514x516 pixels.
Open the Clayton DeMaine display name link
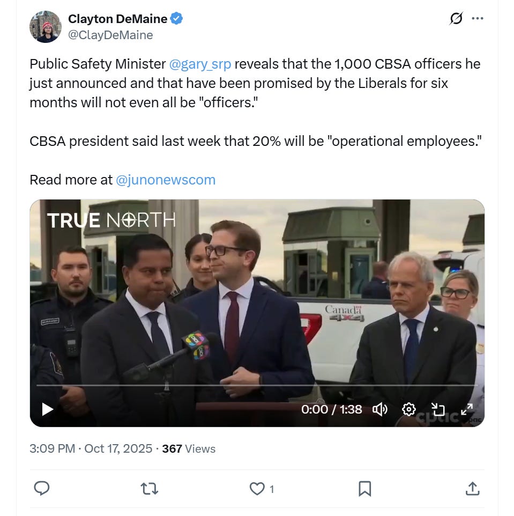pyautogui.click(x=117, y=19)
